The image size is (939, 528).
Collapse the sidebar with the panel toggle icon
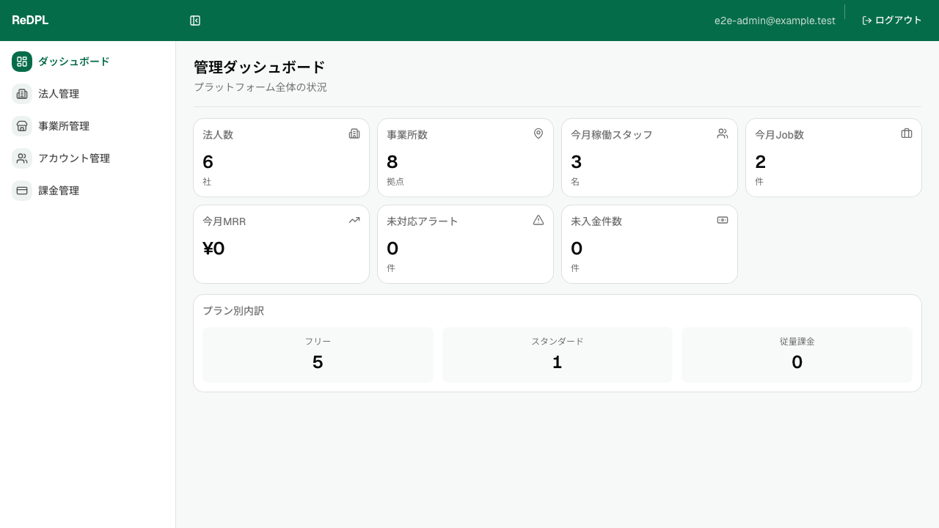(x=195, y=21)
